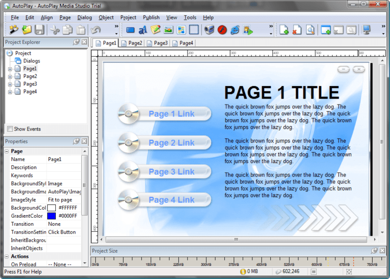The height and width of the screenshot is (279, 390).
Task: Expand the Page2 tree node
Action: pyautogui.click(x=10, y=76)
